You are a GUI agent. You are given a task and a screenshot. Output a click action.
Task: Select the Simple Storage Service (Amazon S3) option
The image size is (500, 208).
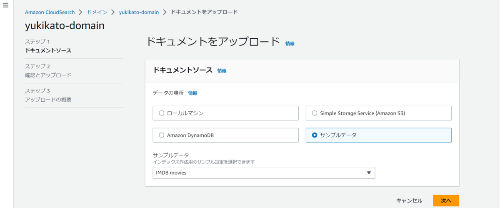[379, 113]
